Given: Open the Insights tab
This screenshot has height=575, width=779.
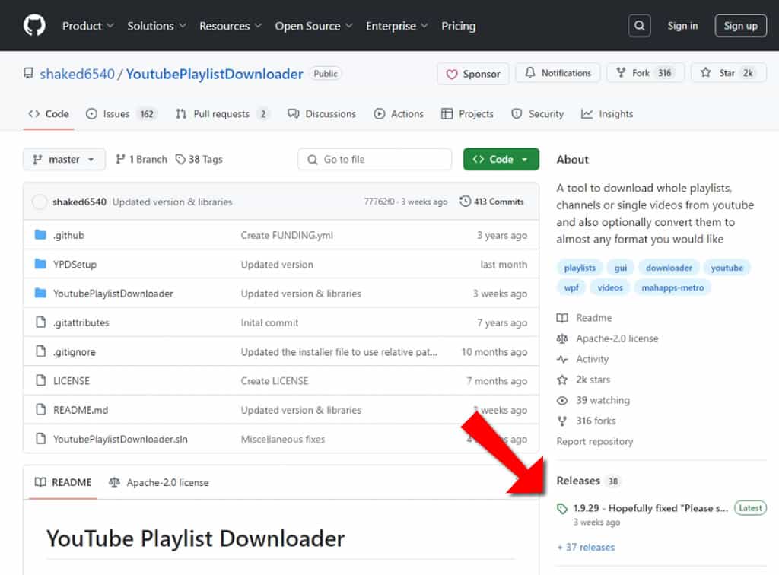Looking at the screenshot, I should click(x=607, y=114).
